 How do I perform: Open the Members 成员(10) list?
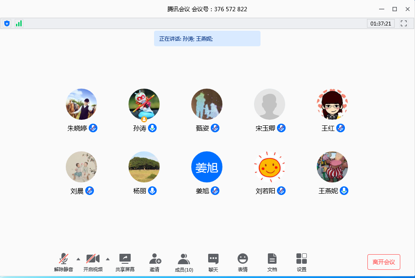coord(184,262)
